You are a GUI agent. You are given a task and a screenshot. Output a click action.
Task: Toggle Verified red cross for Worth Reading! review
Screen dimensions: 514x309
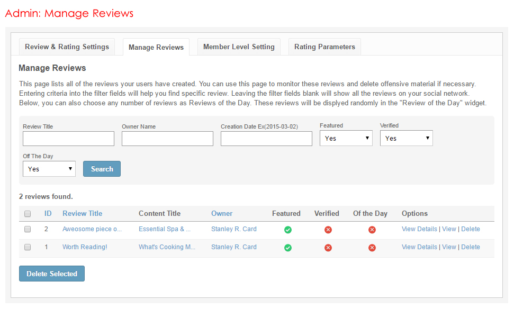point(328,248)
